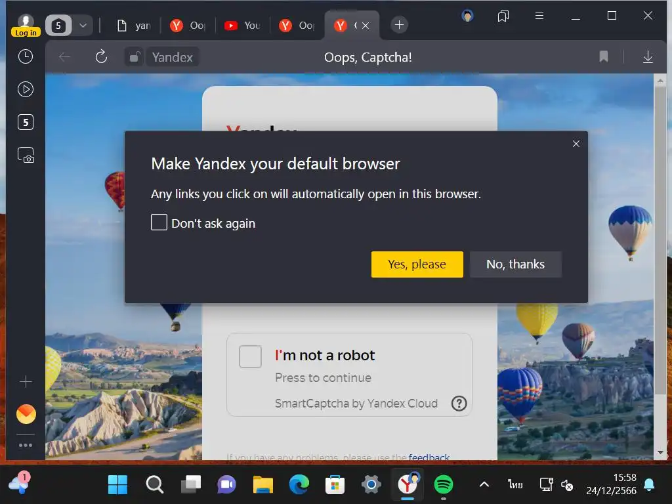Switch to the second Oops Yandex tab
The image size is (672, 504).
[297, 26]
